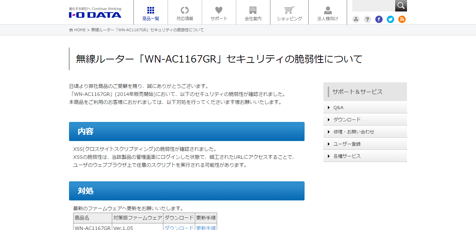This screenshot has height=230, width=476.
Task: Click the page title about WN-AC1167GR
Action: (219, 59)
